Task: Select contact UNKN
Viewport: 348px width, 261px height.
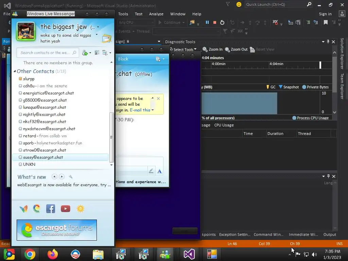Action: pyautogui.click(x=60, y=164)
